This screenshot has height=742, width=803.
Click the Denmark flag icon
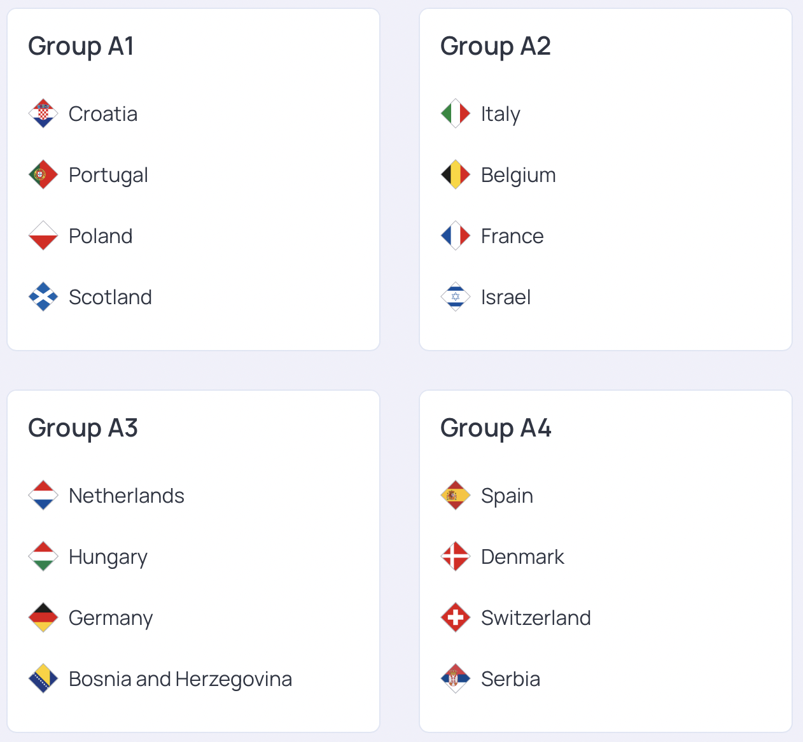coord(456,557)
